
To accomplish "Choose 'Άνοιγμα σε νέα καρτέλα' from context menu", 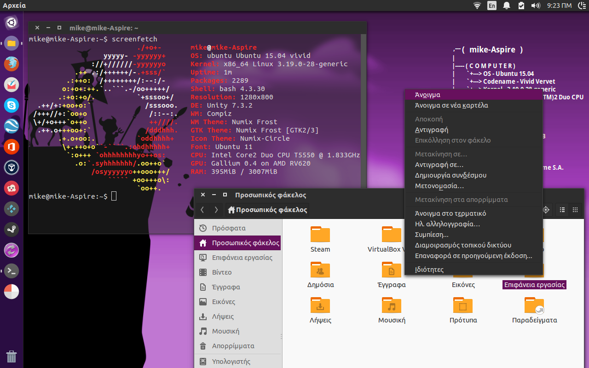I will coord(451,105).
